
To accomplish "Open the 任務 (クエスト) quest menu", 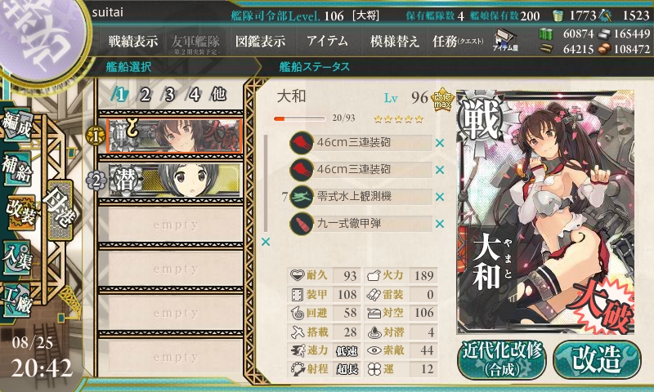I will 458,41.
